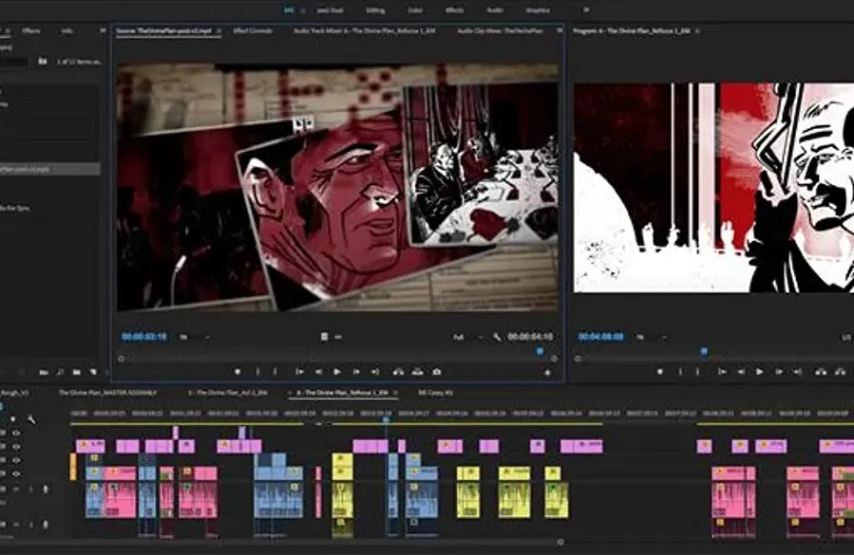Open the Effect Controls tab
Viewport: 854px width, 555px height.
click(253, 31)
